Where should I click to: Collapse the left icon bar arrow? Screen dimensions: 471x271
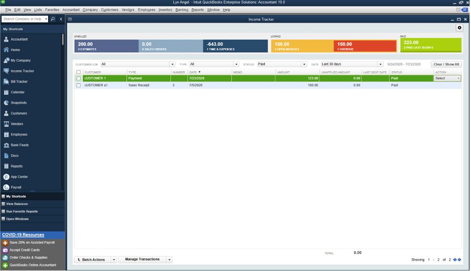(x=61, y=19)
